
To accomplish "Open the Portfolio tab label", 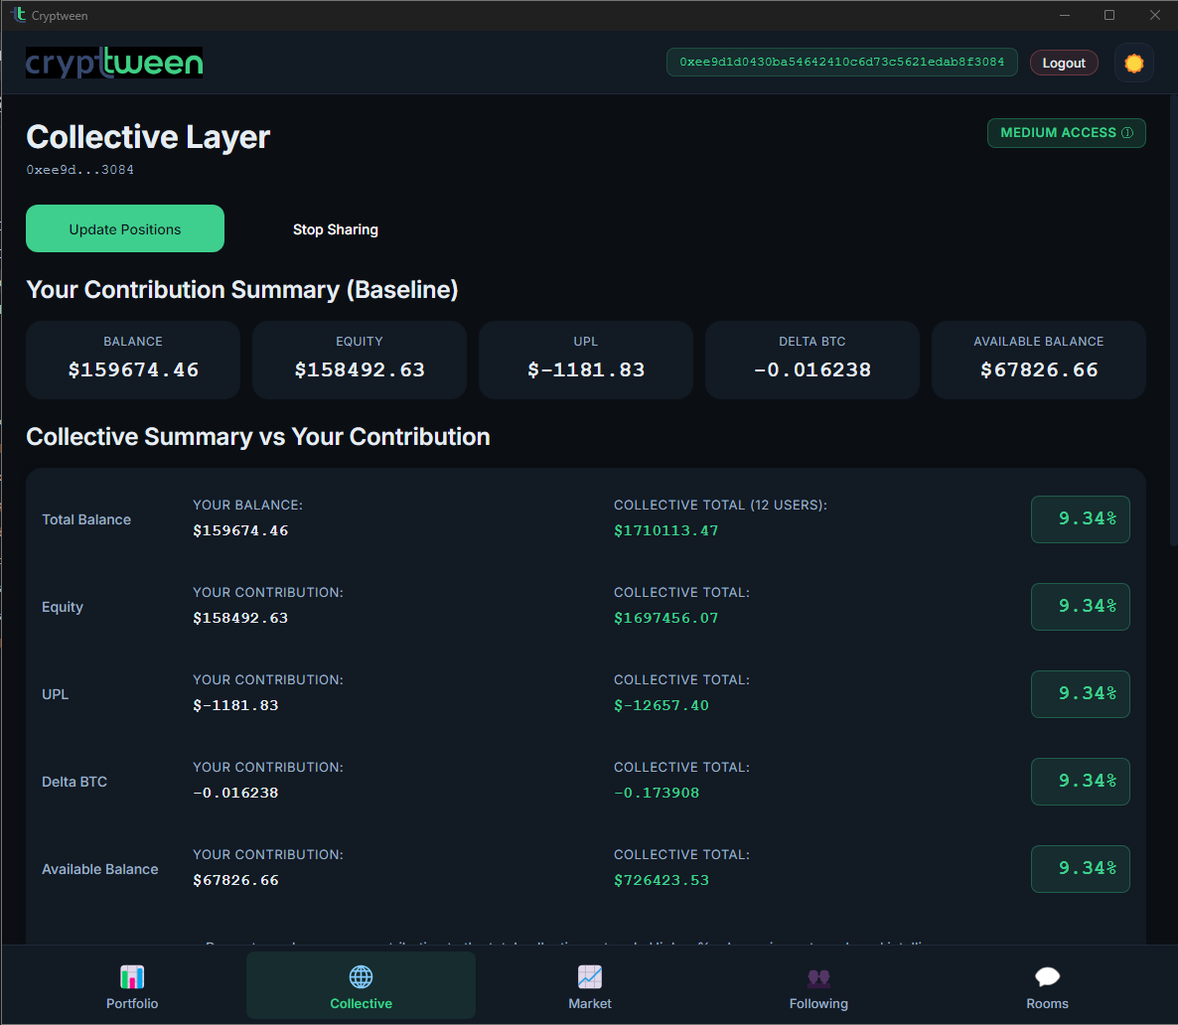I will pos(132,1003).
